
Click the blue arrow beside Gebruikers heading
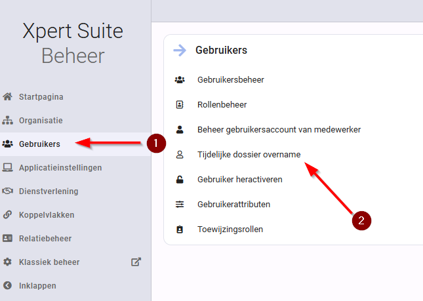[180, 50]
